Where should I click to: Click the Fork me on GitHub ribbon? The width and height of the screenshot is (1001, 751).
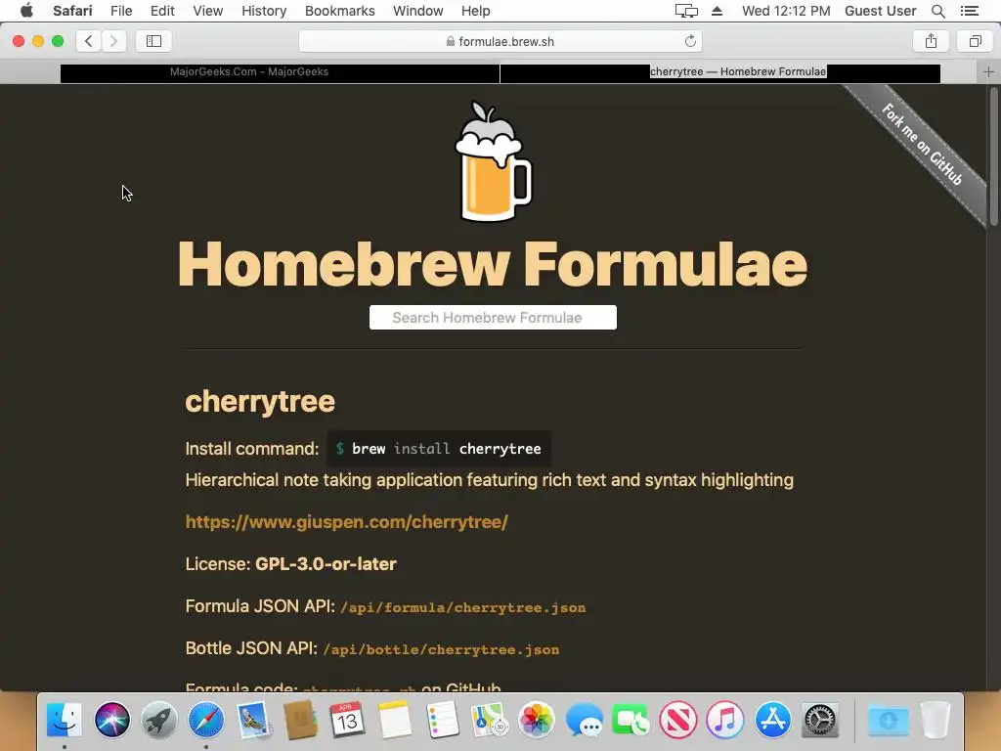pos(921,144)
